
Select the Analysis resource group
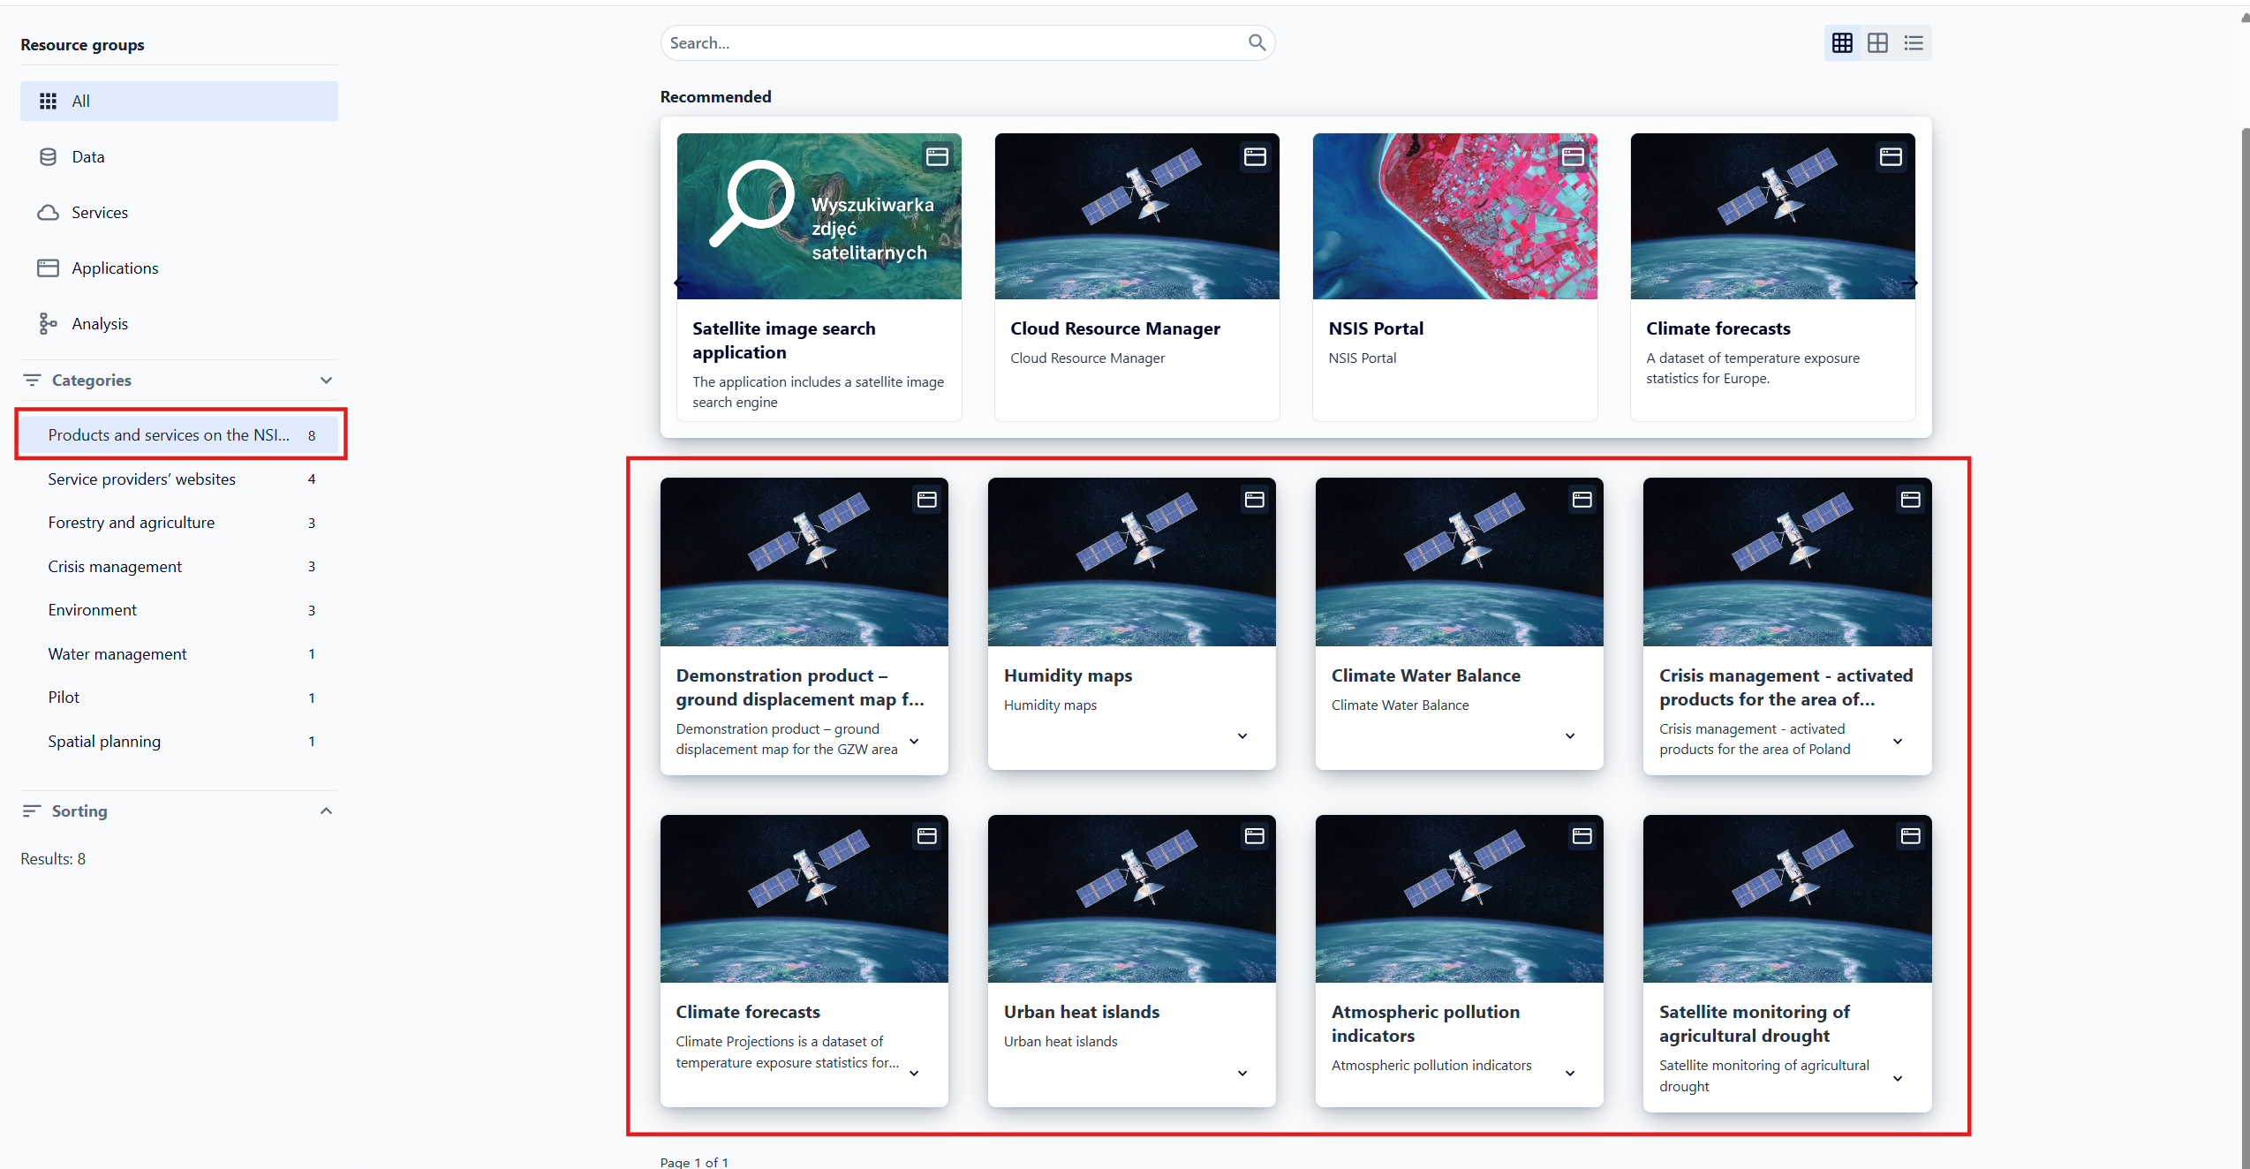[x=178, y=323]
